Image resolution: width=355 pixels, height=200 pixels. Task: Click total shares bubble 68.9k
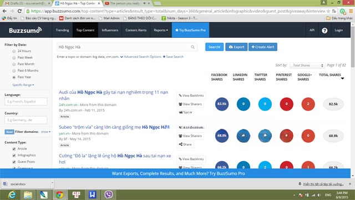tap(333, 136)
